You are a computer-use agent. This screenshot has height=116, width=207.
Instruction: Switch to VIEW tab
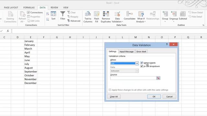(66, 8)
